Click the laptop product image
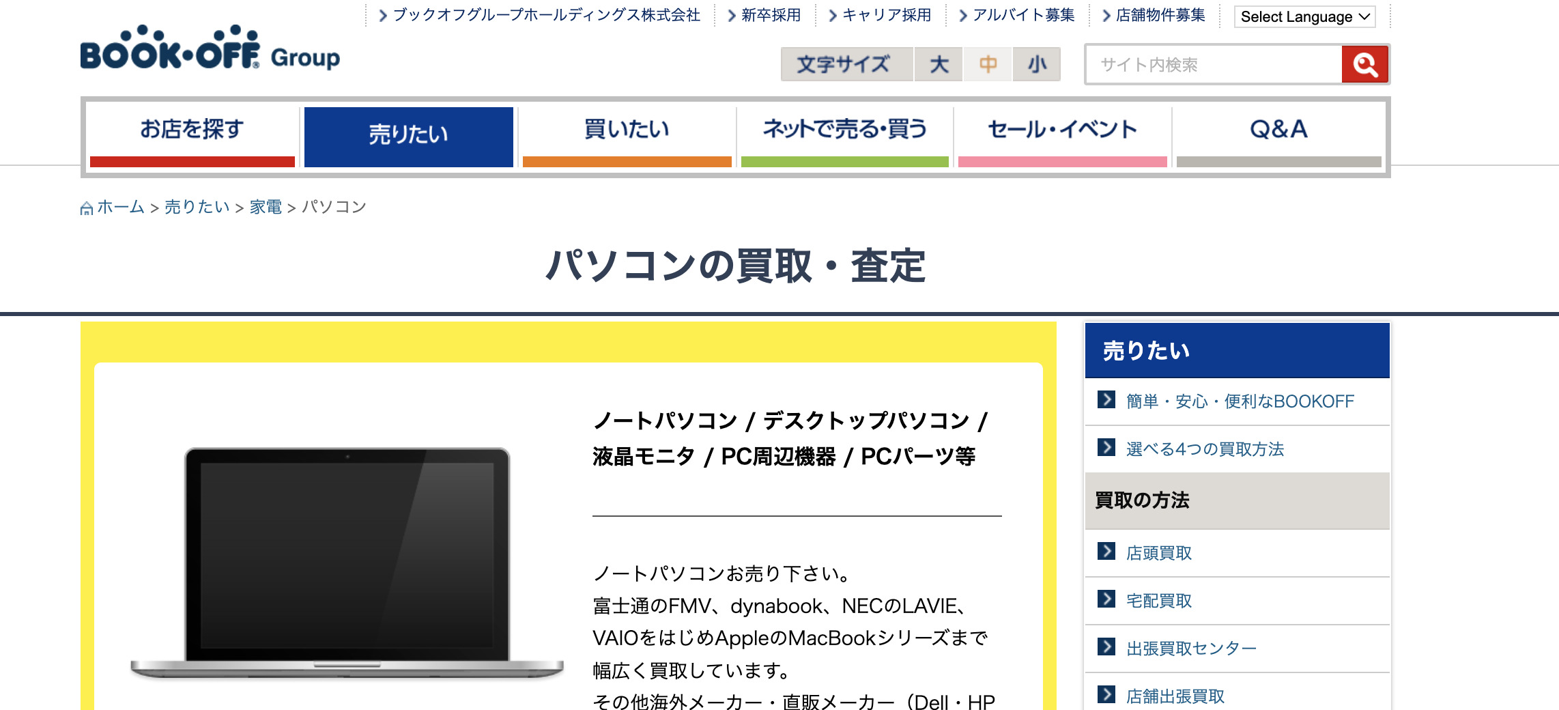Viewport: 1559px width, 710px height. [347, 563]
